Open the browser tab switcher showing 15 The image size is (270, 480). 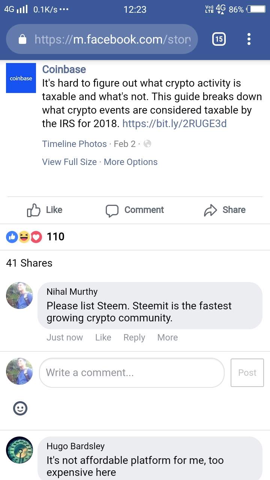[219, 39]
